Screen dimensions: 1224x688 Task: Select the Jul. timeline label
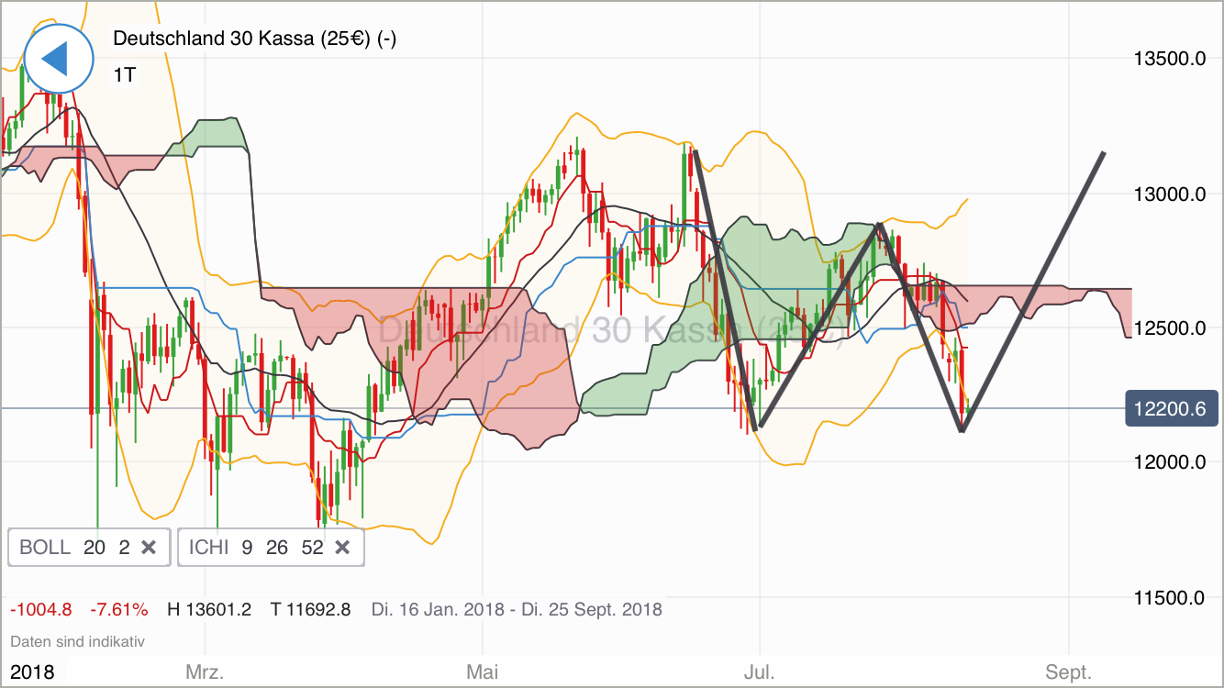760,671
